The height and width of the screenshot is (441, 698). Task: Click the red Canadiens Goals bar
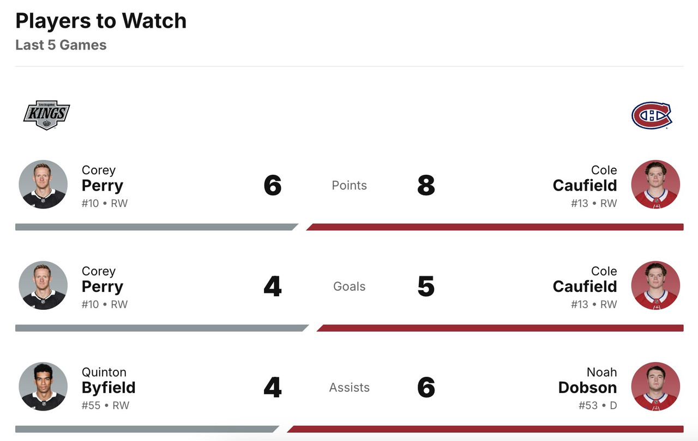(x=501, y=328)
